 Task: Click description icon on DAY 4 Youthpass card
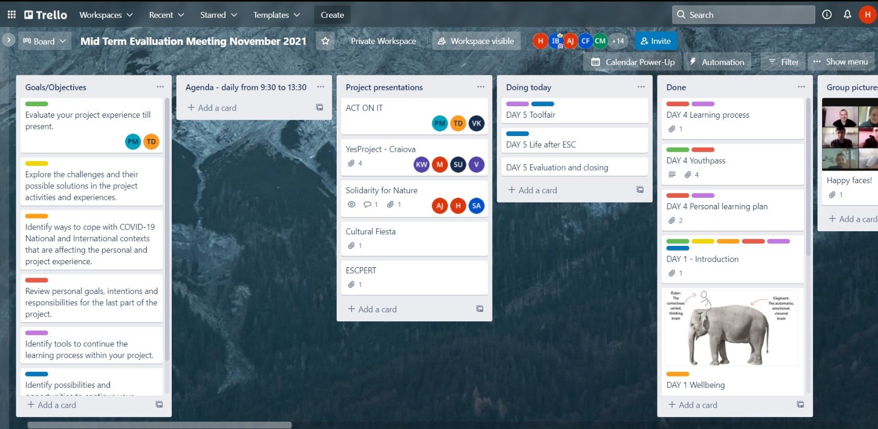(672, 175)
